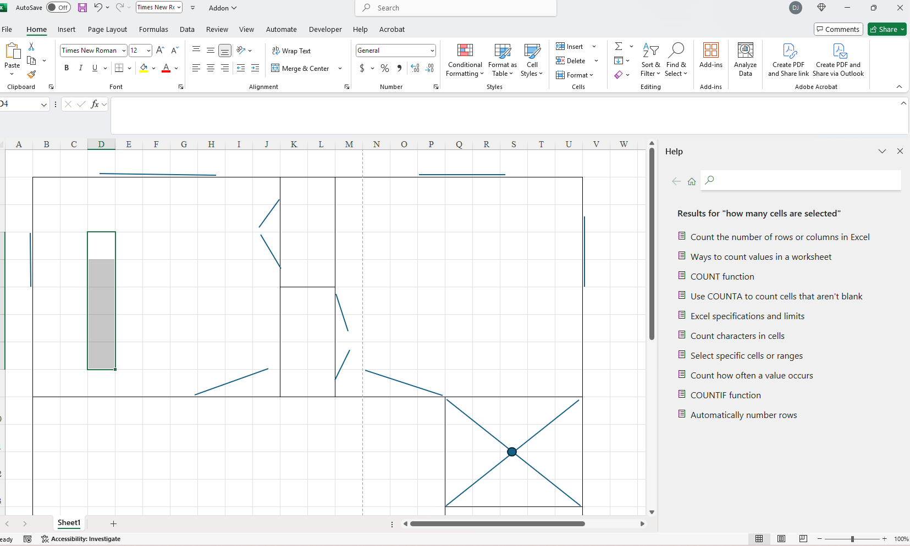The width and height of the screenshot is (910, 546).
Task: Go to Help pane home
Action: [692, 181]
